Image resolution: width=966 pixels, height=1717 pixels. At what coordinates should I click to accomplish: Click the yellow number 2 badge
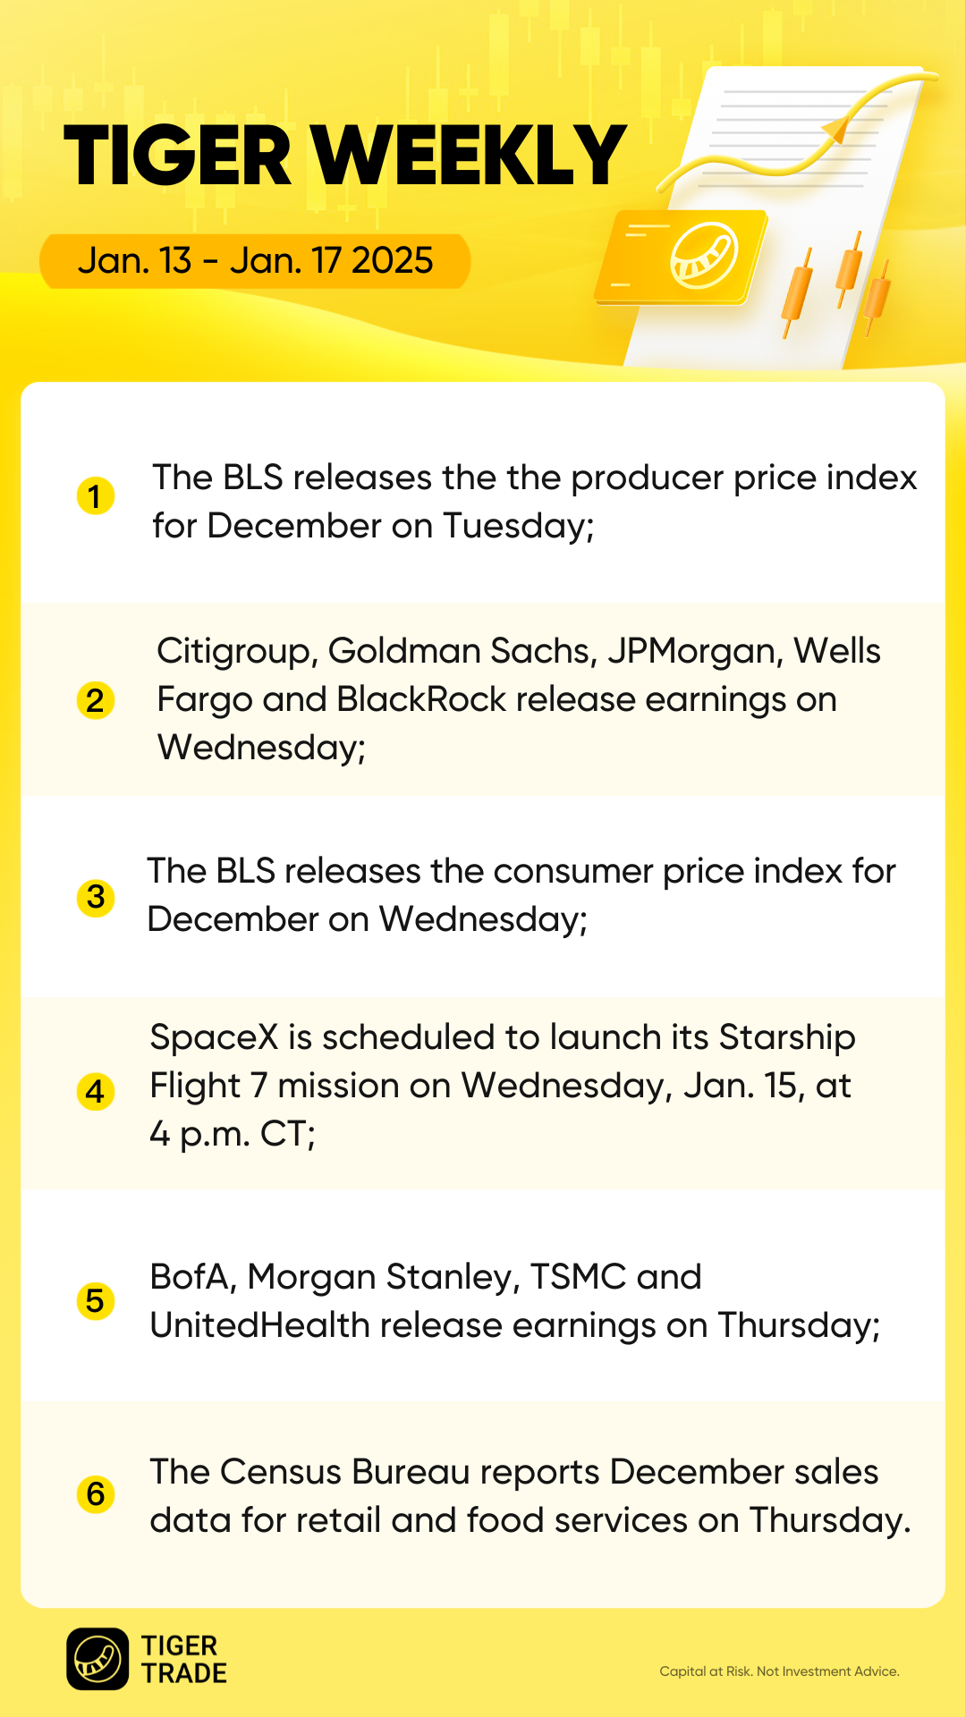pyautogui.click(x=96, y=700)
